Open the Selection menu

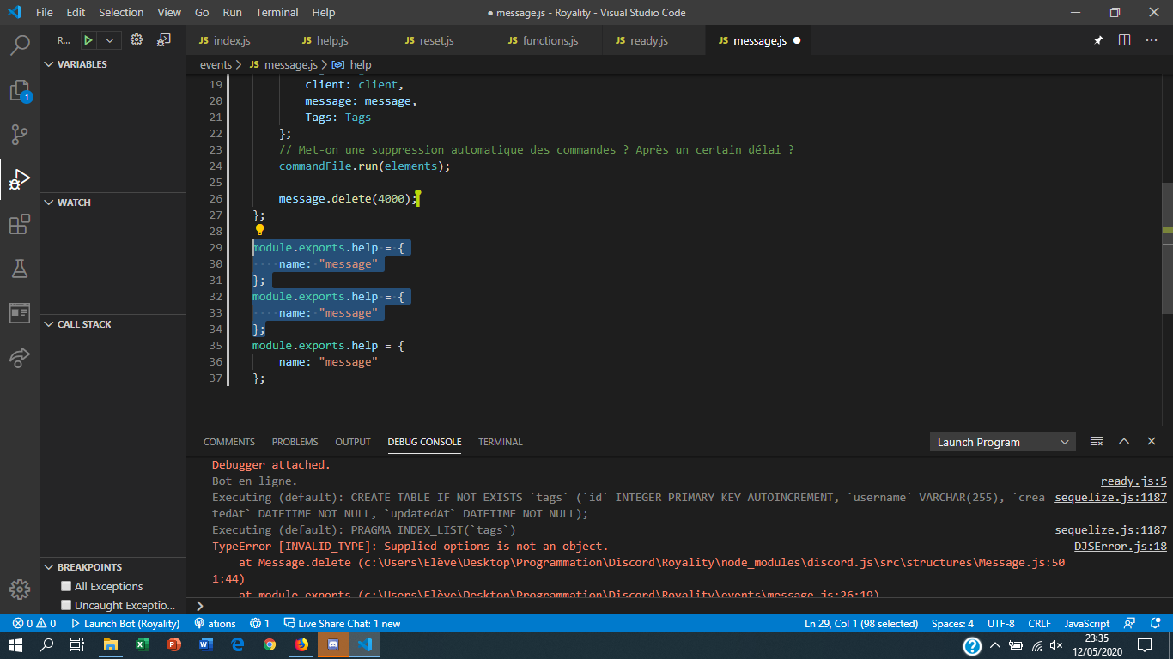(x=121, y=12)
